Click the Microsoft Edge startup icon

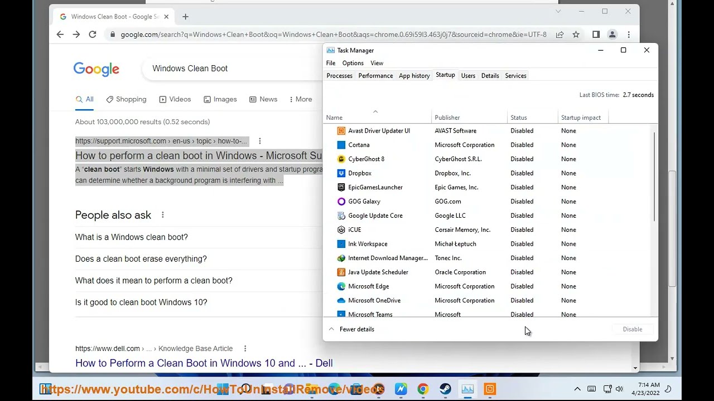(341, 286)
